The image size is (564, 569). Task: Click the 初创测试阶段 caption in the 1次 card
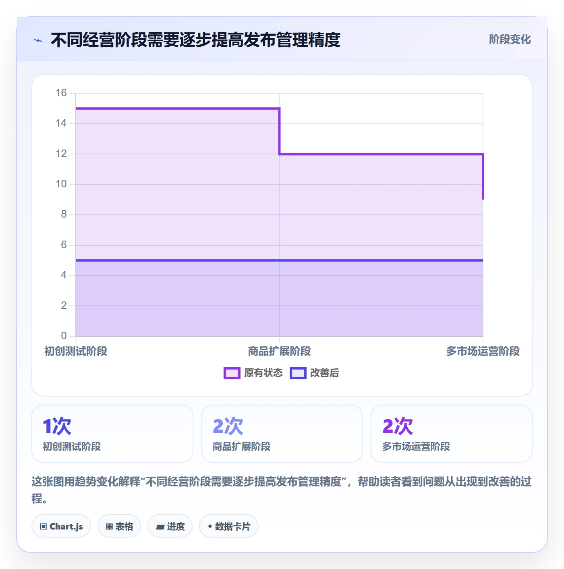[x=72, y=446]
